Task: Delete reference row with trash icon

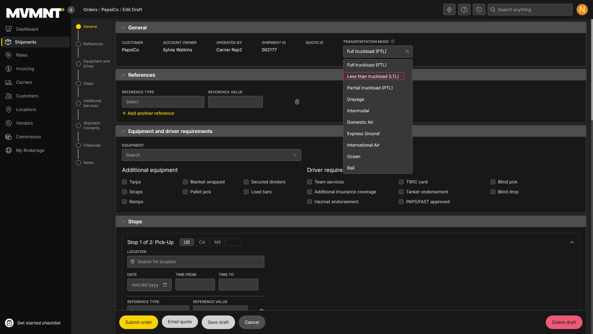Action: coord(297,102)
